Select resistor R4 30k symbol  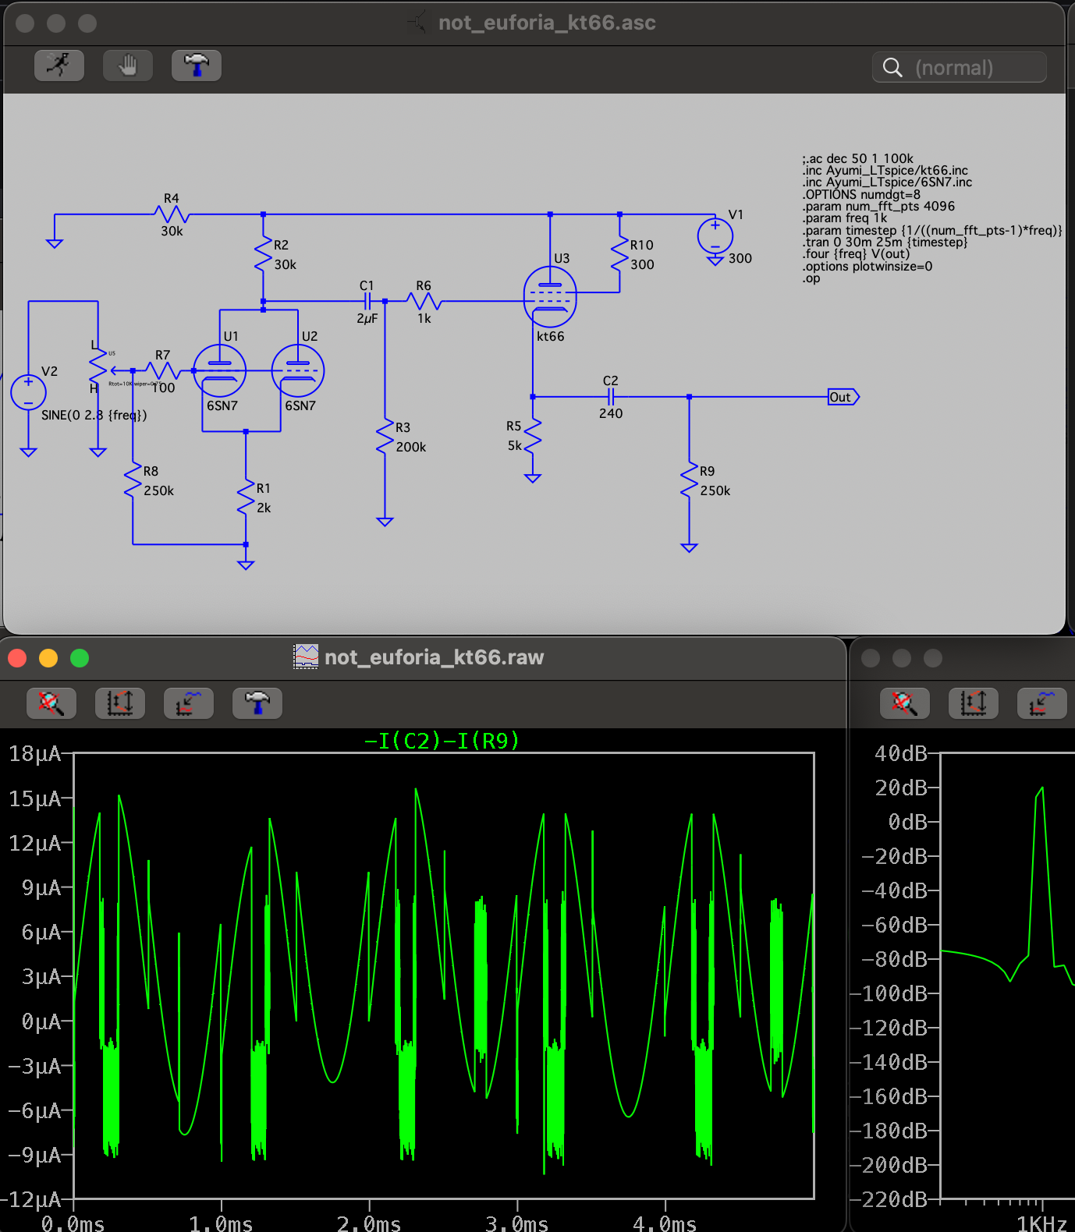(x=172, y=214)
